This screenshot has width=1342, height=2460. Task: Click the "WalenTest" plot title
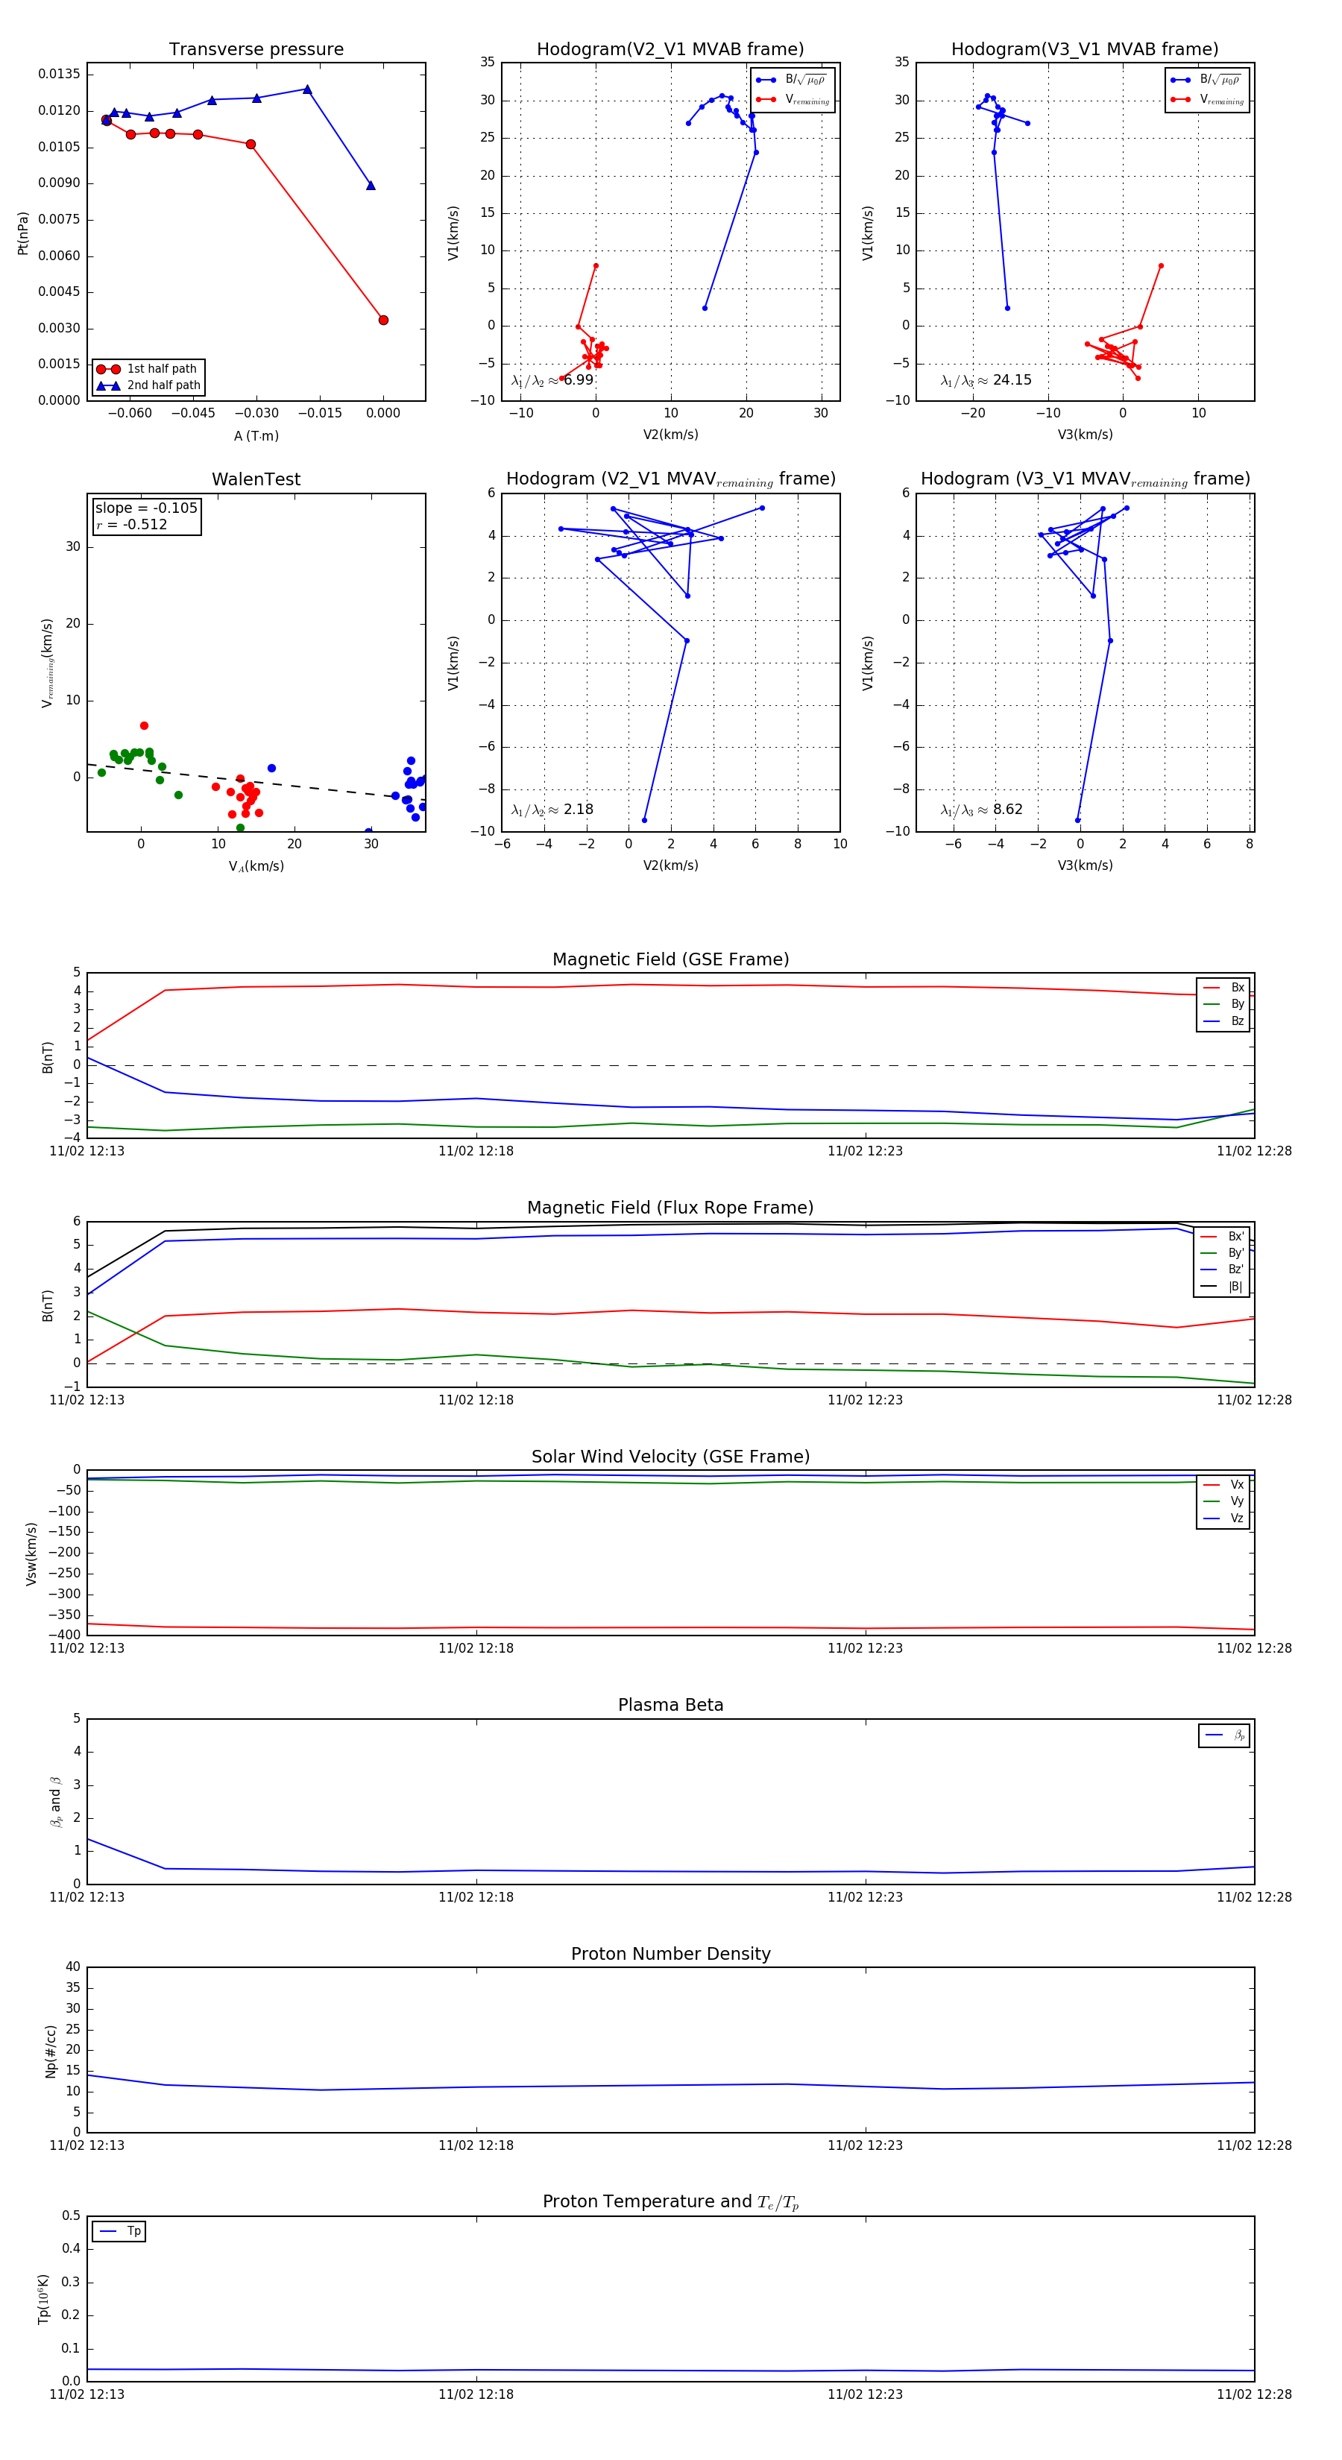pos(256,479)
